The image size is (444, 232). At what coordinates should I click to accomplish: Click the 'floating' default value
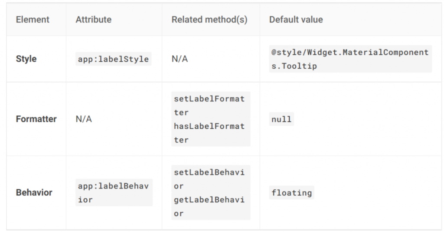point(291,192)
